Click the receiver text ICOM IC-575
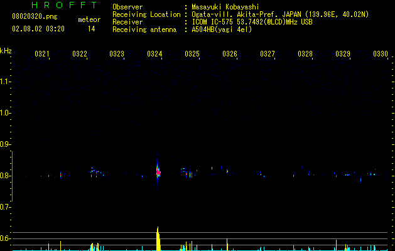This screenshot has width=395, height=251. (212, 22)
